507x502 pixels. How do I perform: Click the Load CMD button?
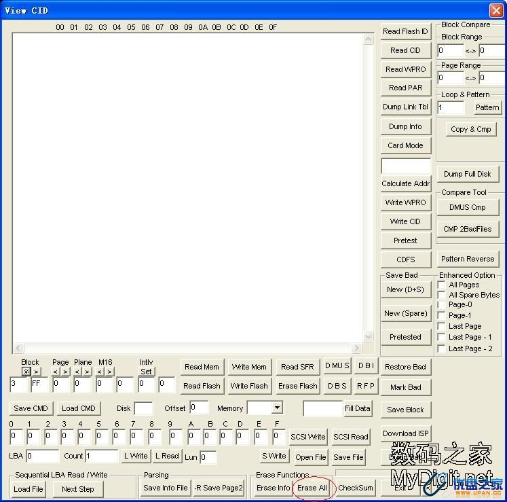[79, 408]
